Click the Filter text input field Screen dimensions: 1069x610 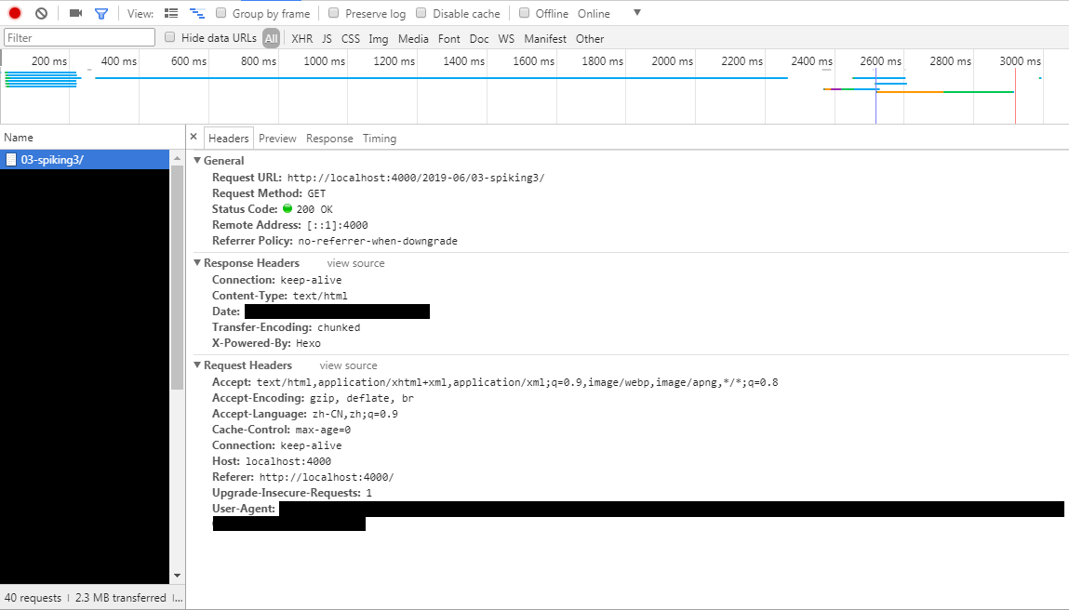pyautogui.click(x=80, y=38)
